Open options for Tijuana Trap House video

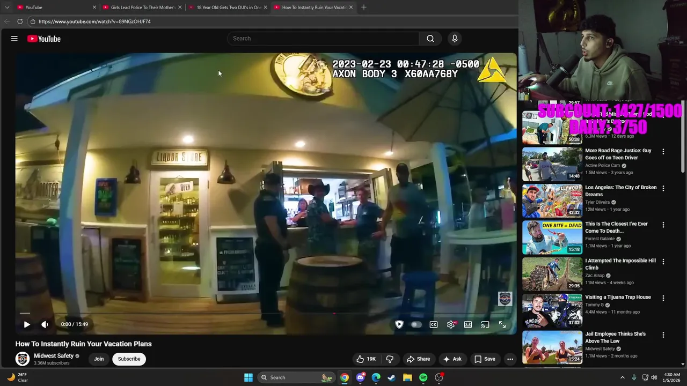pyautogui.click(x=663, y=298)
